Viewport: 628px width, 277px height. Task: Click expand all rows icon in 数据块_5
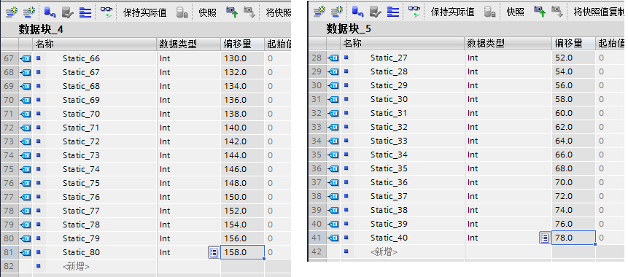click(x=393, y=12)
